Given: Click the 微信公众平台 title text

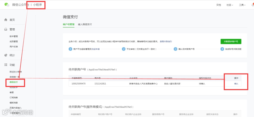Looking at the screenshot, I should (x=20, y=5).
